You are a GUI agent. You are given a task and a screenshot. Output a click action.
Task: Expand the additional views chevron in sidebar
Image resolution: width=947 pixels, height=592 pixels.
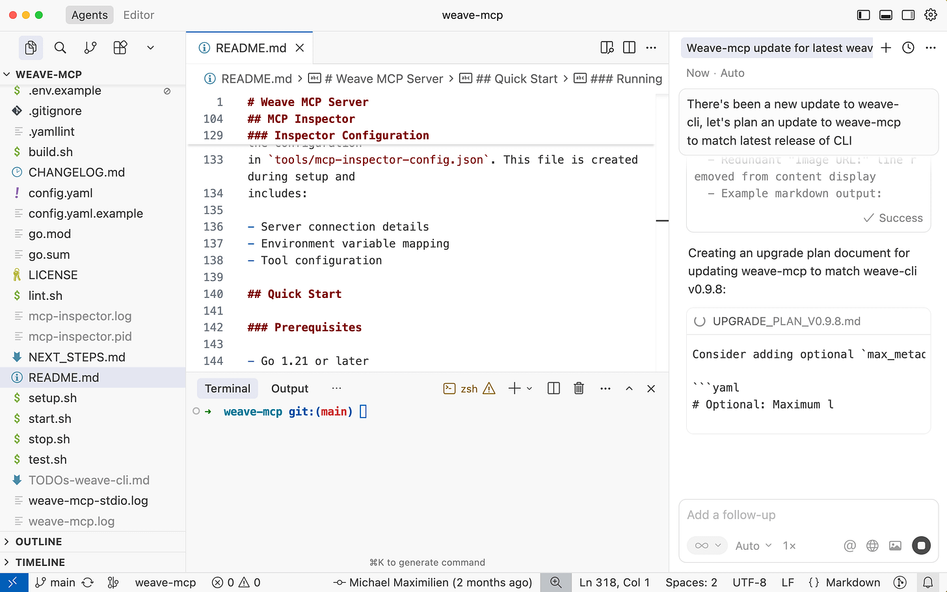point(150,47)
